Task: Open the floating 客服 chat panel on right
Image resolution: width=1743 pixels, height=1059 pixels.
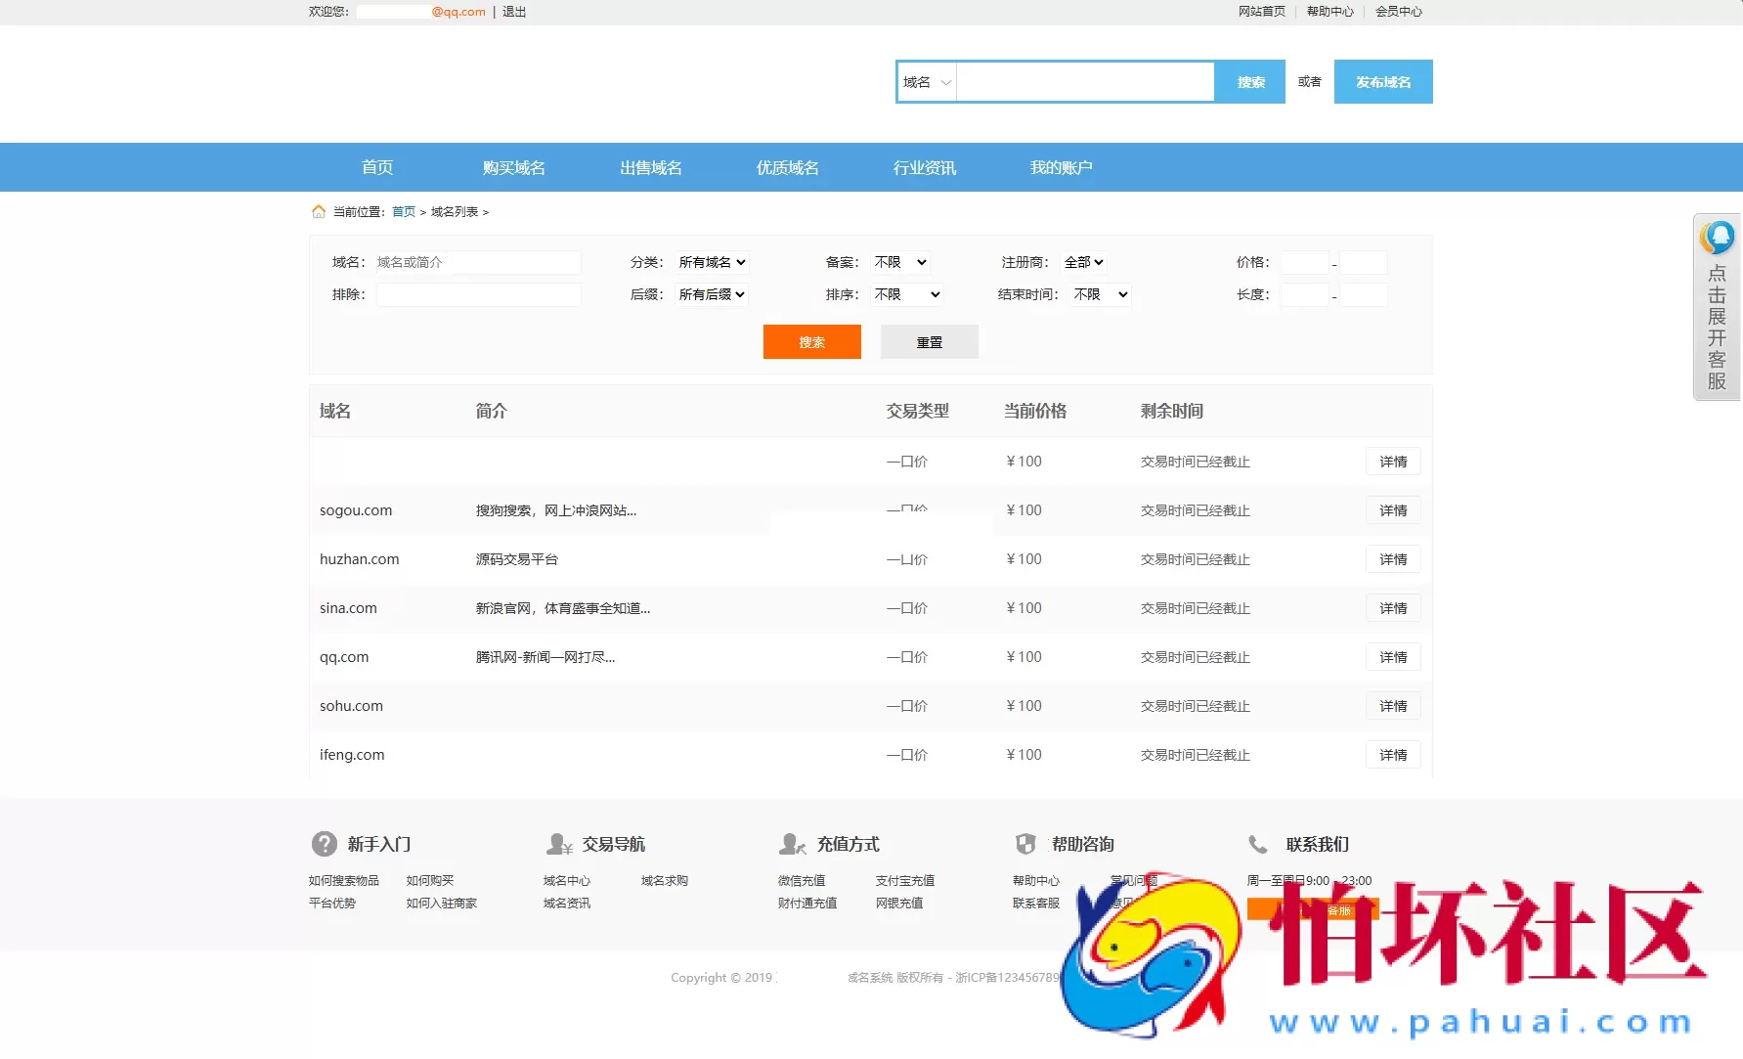Action: [x=1717, y=308]
